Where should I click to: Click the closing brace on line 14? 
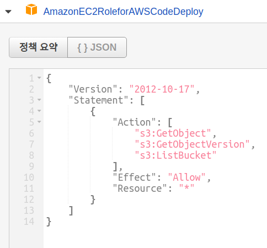tap(49, 222)
